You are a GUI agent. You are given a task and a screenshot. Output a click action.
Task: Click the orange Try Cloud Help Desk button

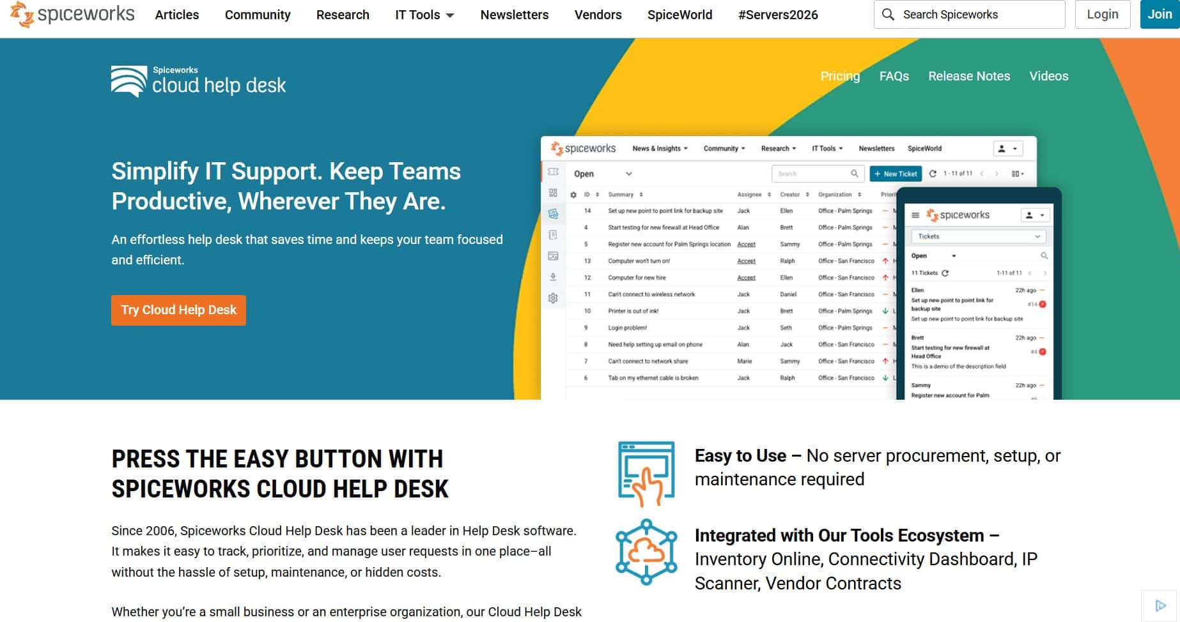click(178, 310)
